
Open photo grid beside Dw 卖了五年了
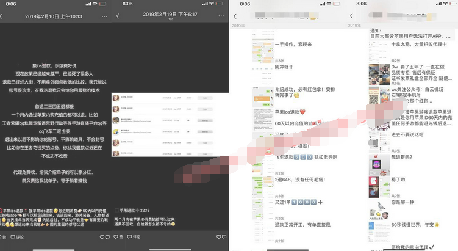point(379,75)
